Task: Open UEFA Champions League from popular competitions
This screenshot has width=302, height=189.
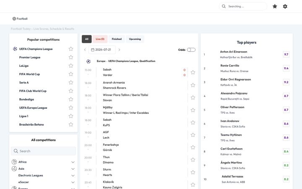Action: click(x=36, y=49)
